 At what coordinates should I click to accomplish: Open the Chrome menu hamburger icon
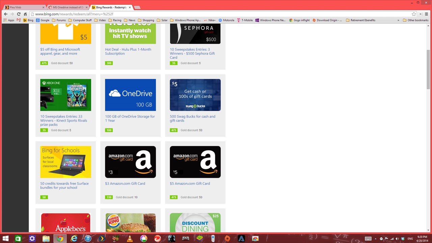click(x=427, y=14)
